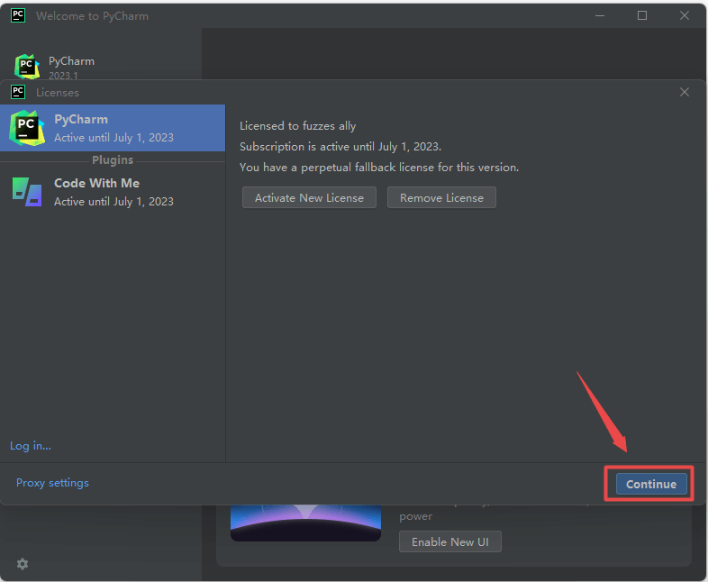Viewport: 708px width, 582px height.
Task: Minimize the Welcome to PyCharm window
Action: (601, 15)
